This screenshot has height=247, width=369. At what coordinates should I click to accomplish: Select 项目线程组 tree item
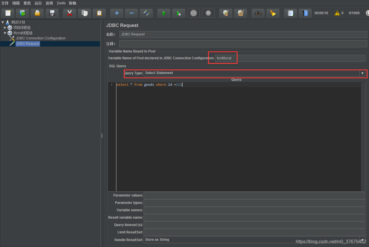click(x=22, y=28)
